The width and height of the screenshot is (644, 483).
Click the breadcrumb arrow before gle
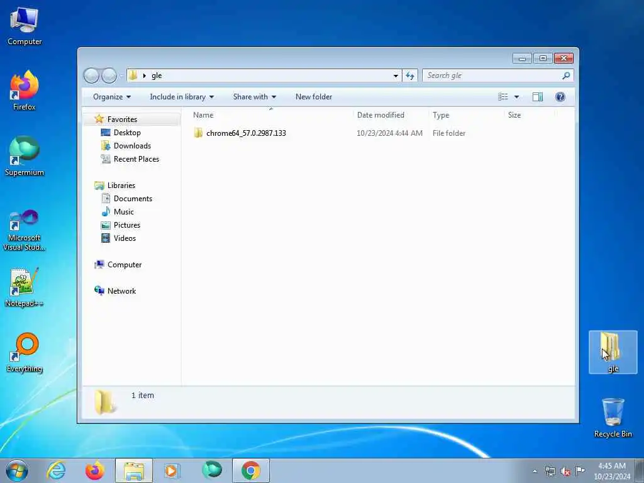point(144,75)
